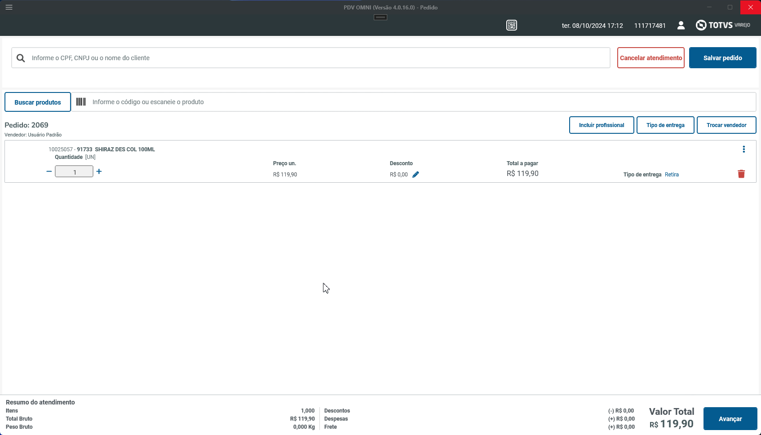Image resolution: width=761 pixels, height=435 pixels.
Task: Click the Total Bruto label in summary
Action: [19, 419]
